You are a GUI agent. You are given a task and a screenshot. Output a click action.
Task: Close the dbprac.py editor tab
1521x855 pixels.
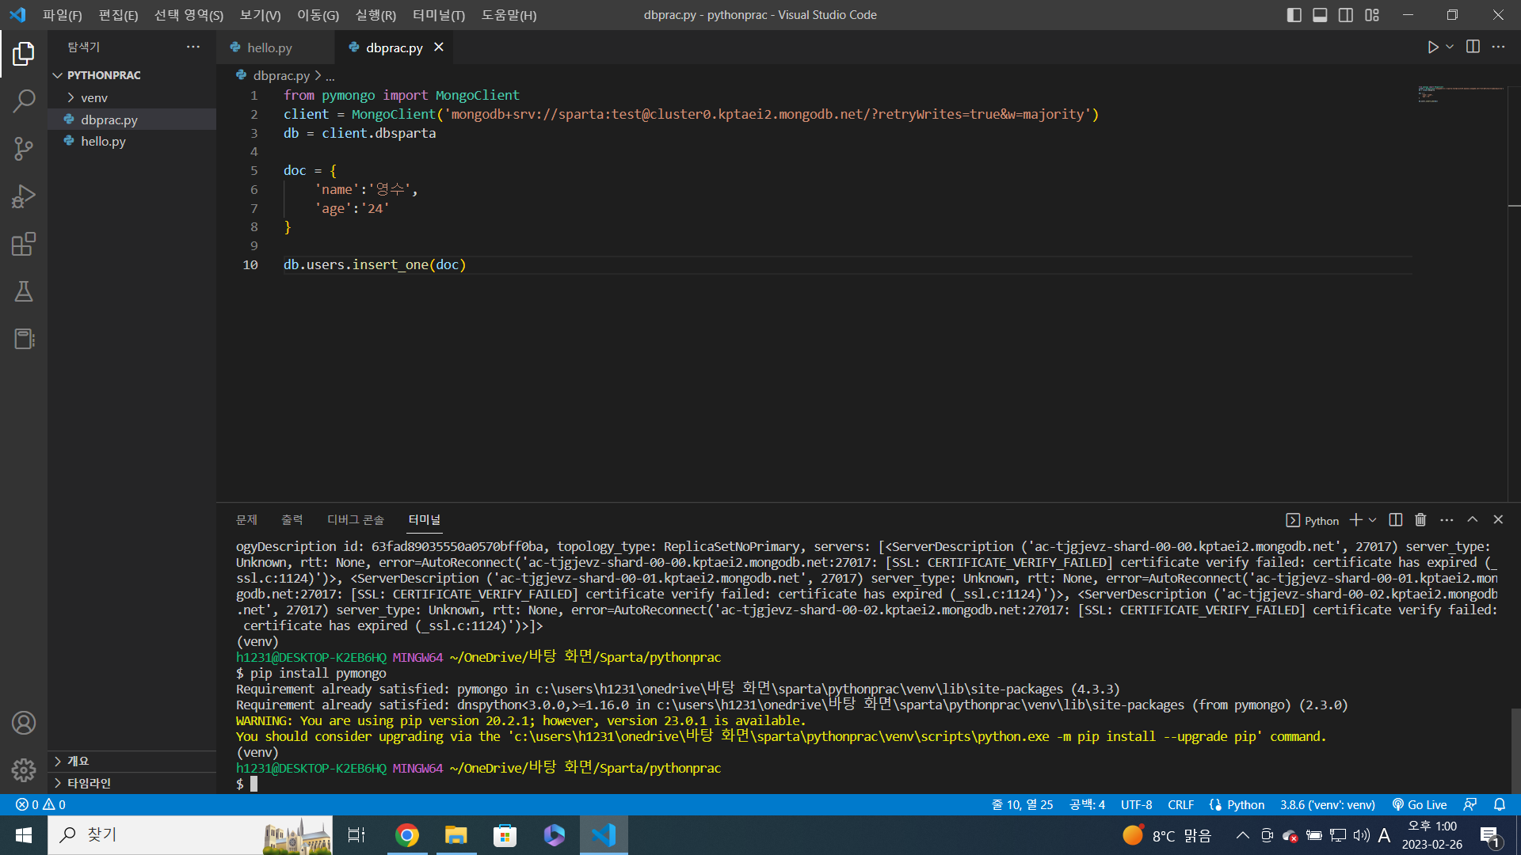pyautogui.click(x=439, y=47)
